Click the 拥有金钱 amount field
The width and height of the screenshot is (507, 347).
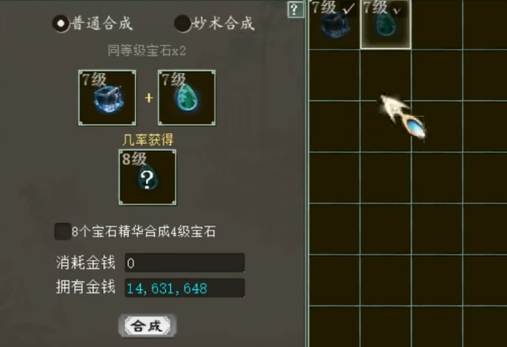point(184,288)
